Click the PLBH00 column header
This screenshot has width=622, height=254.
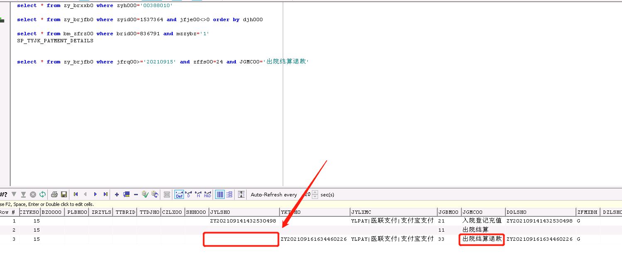(x=76, y=212)
